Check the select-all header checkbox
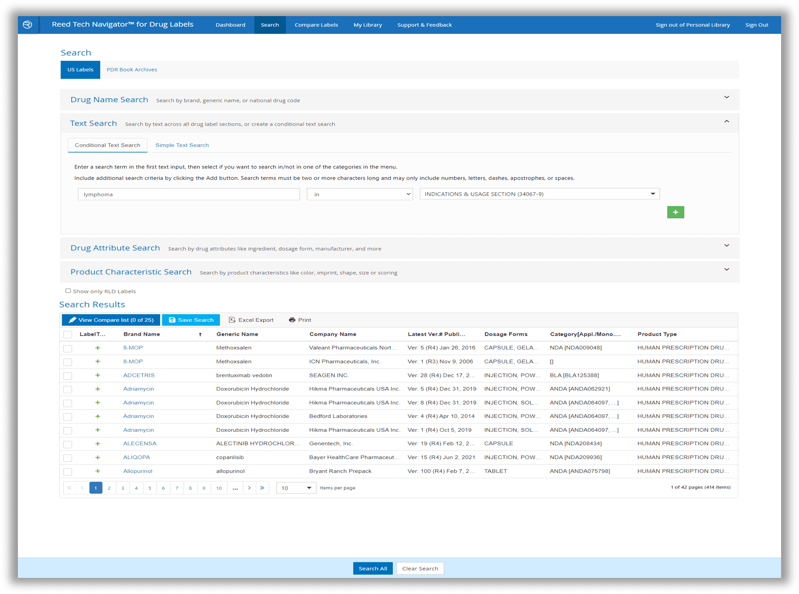 68,334
